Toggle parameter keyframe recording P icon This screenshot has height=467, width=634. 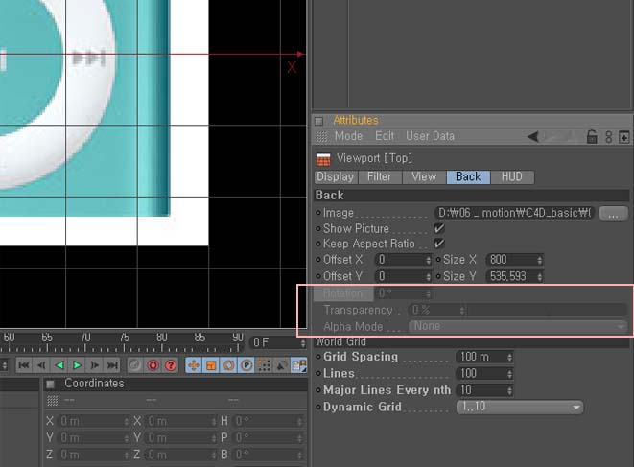pyautogui.click(x=247, y=365)
